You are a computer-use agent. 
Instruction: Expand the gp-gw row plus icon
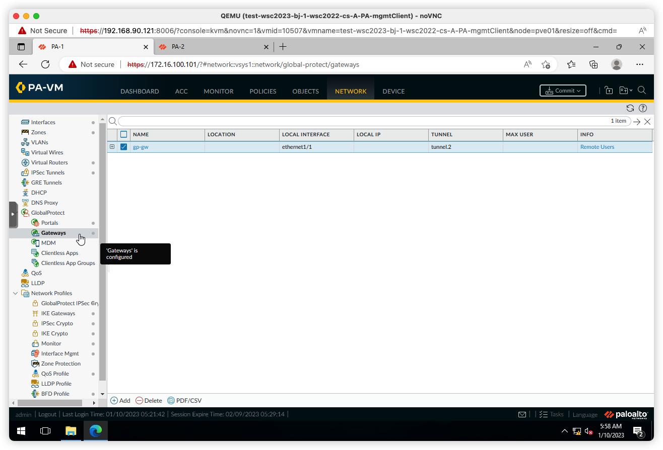coord(112,147)
